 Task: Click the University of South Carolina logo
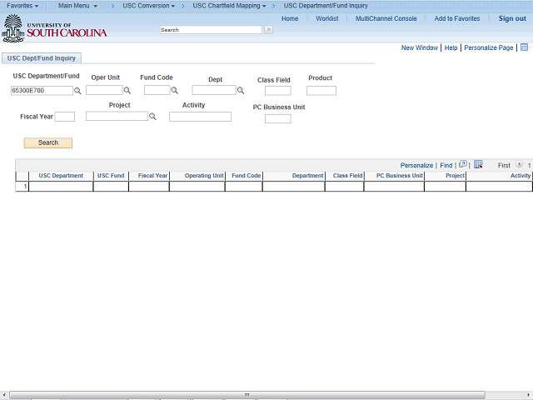(54, 28)
